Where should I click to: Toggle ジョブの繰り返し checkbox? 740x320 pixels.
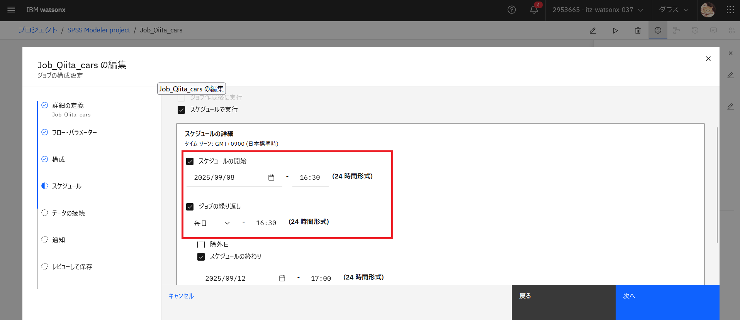pos(190,207)
